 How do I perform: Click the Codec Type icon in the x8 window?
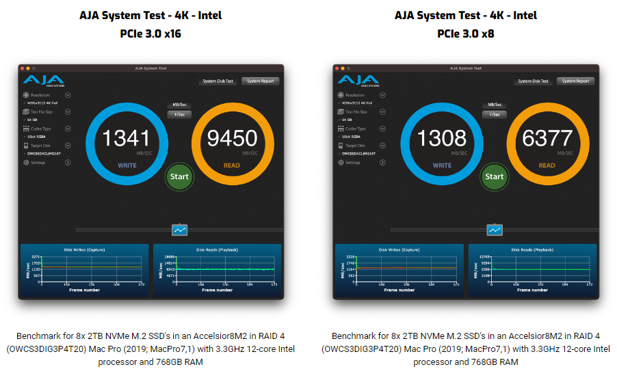coord(341,129)
